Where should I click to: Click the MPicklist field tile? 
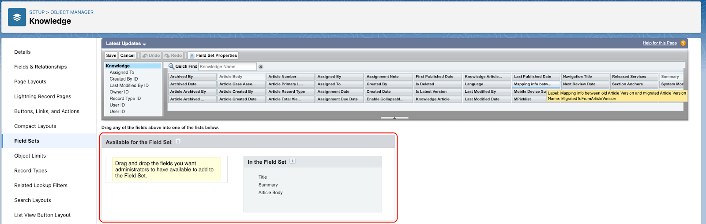click(x=529, y=99)
